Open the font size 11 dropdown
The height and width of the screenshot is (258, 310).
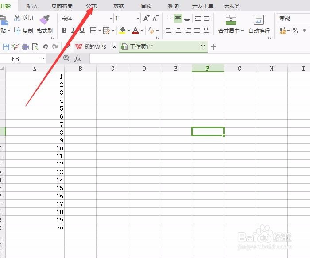[x=138, y=19]
